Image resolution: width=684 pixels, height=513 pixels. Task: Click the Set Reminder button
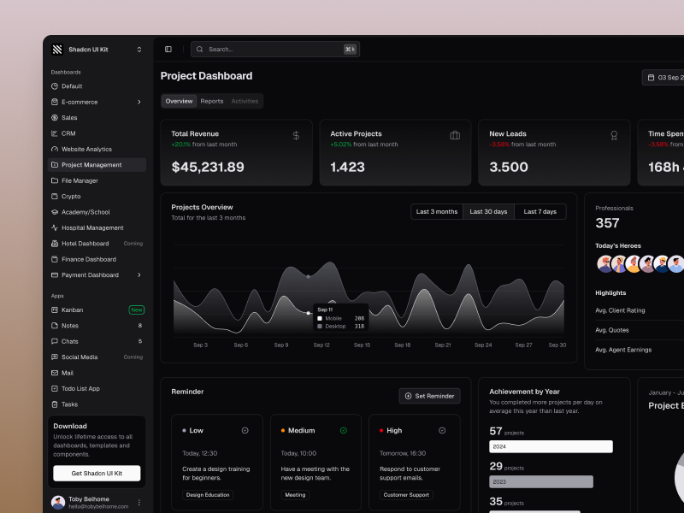(429, 396)
